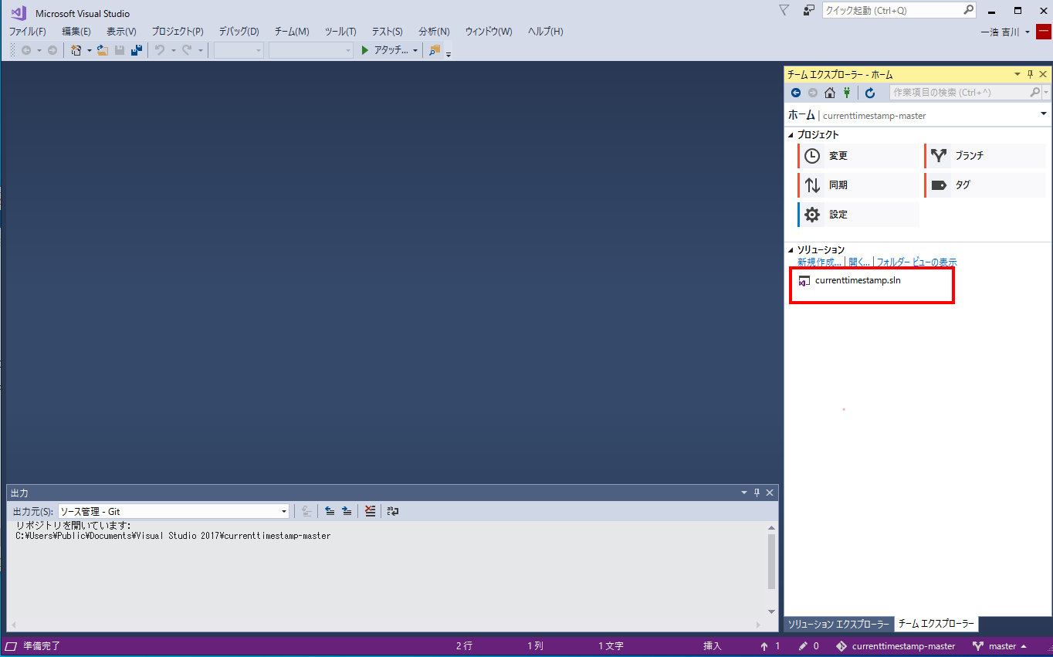Click the 新規作成... link under Solutions
Viewport: 1053px width, 657px height.
[x=819, y=262]
